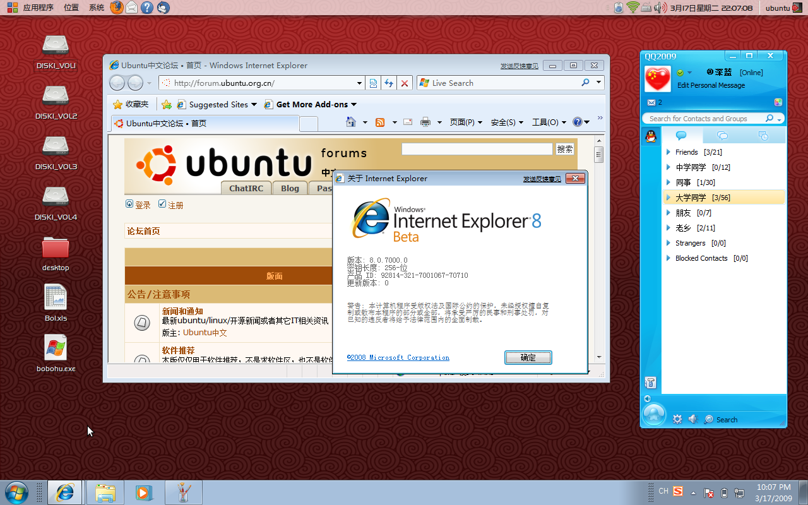Screen dimensions: 808x505
Task: Click the red Stop icon by address bar
Action: point(405,83)
